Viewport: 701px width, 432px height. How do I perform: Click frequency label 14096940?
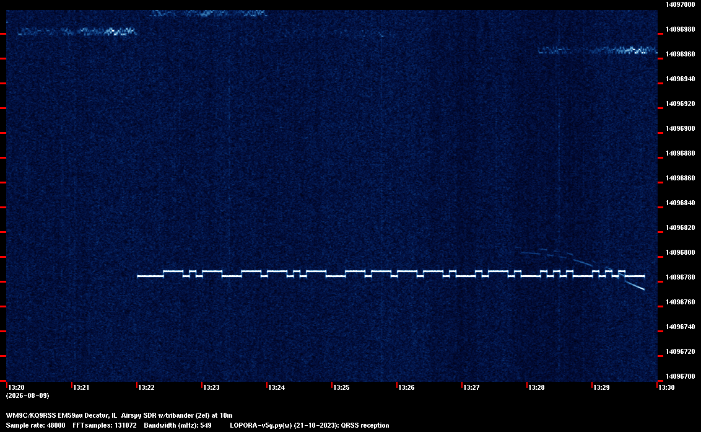(681, 79)
